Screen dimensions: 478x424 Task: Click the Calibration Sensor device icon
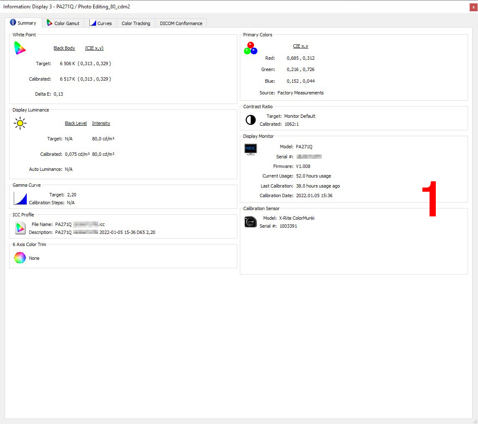tap(251, 222)
